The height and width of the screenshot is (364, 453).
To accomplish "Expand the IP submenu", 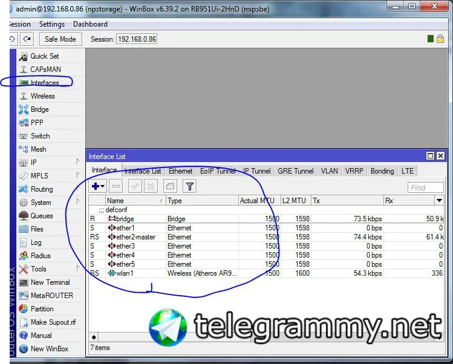I will pos(51,163).
